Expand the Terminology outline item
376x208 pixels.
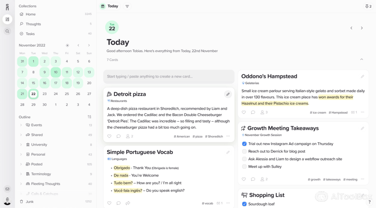click(21, 174)
